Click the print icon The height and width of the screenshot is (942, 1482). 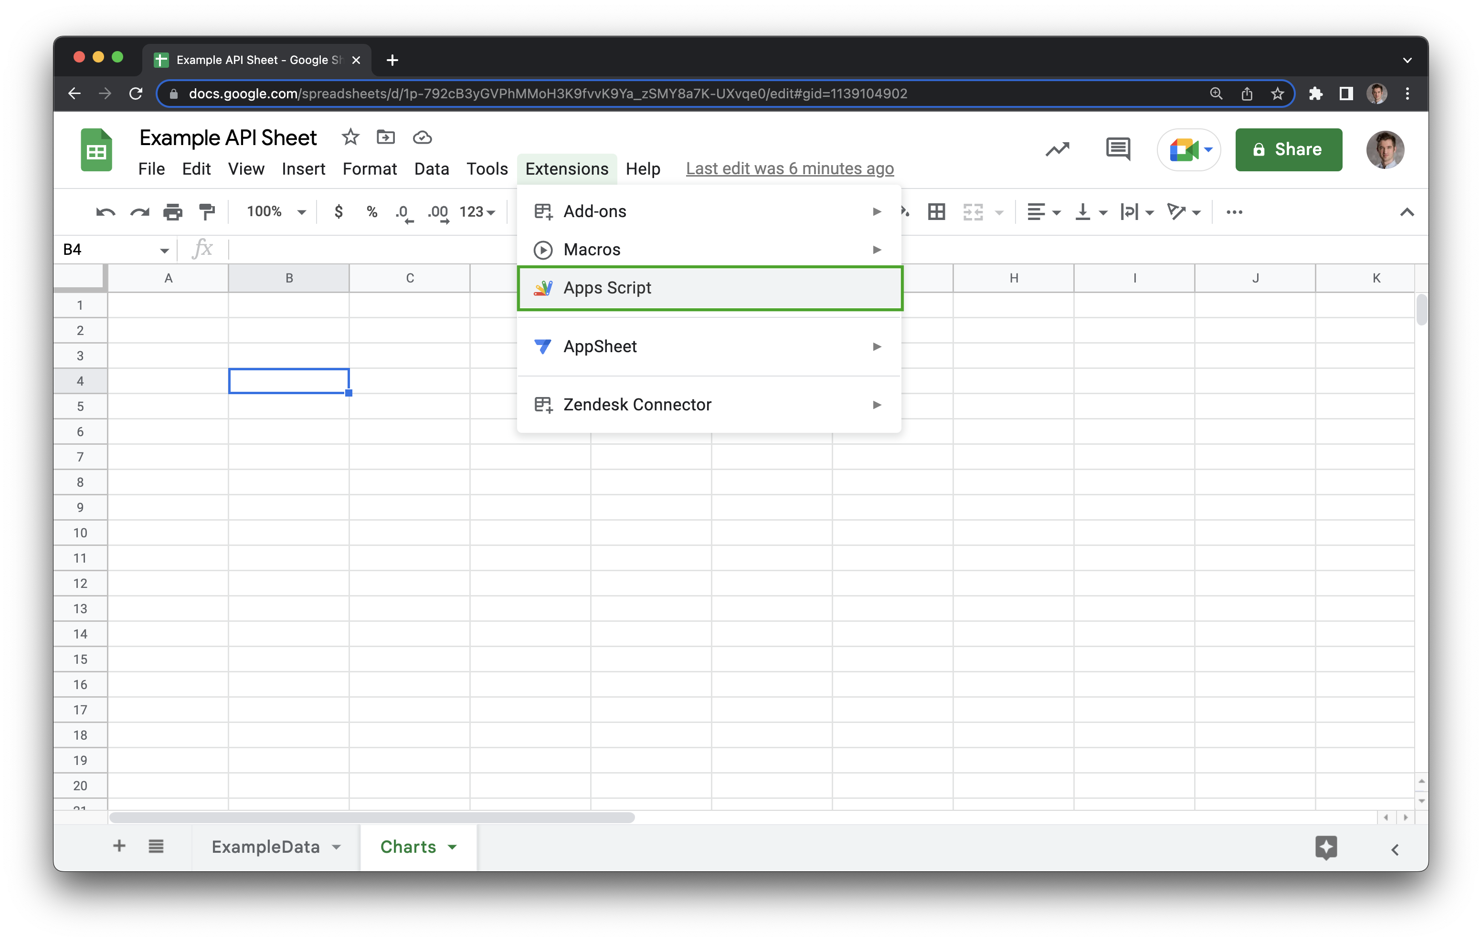(x=172, y=212)
